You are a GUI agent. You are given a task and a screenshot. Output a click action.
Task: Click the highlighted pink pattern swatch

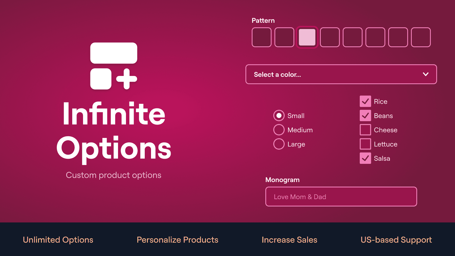click(x=307, y=37)
